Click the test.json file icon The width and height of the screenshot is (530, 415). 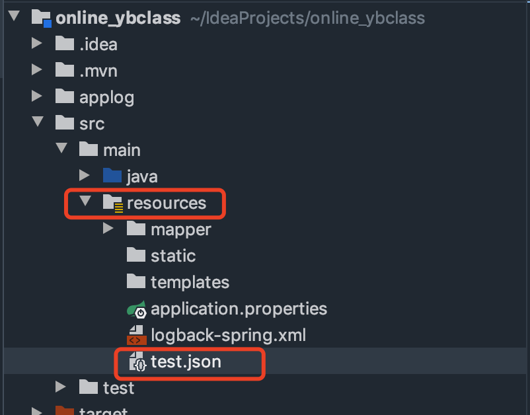(138, 361)
